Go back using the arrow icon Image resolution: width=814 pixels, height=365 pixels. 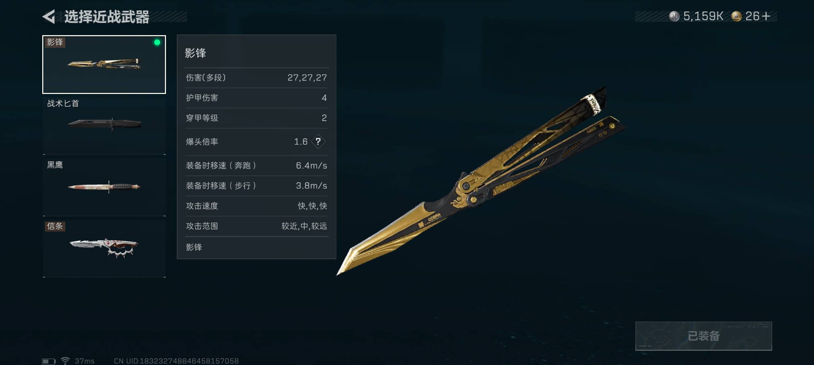49,17
